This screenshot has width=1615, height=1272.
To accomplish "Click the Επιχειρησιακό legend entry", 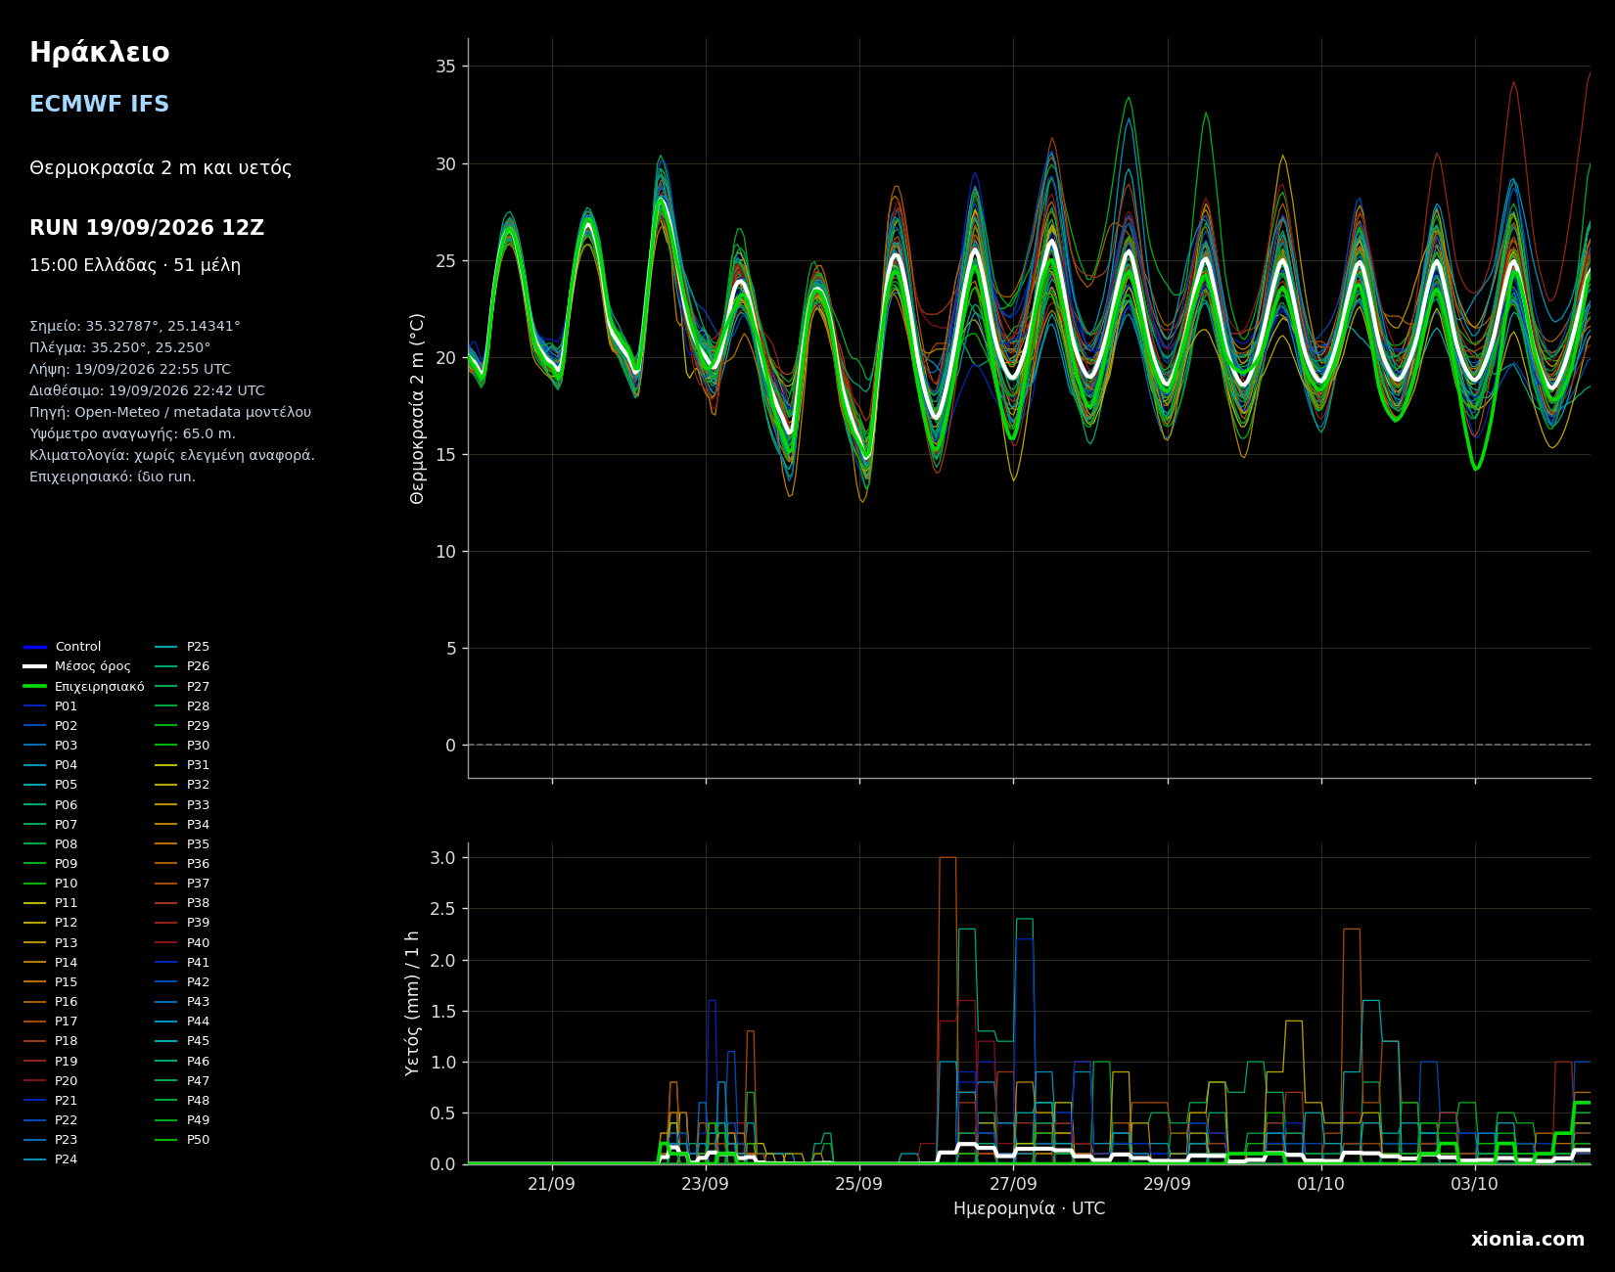I will pos(84,687).
